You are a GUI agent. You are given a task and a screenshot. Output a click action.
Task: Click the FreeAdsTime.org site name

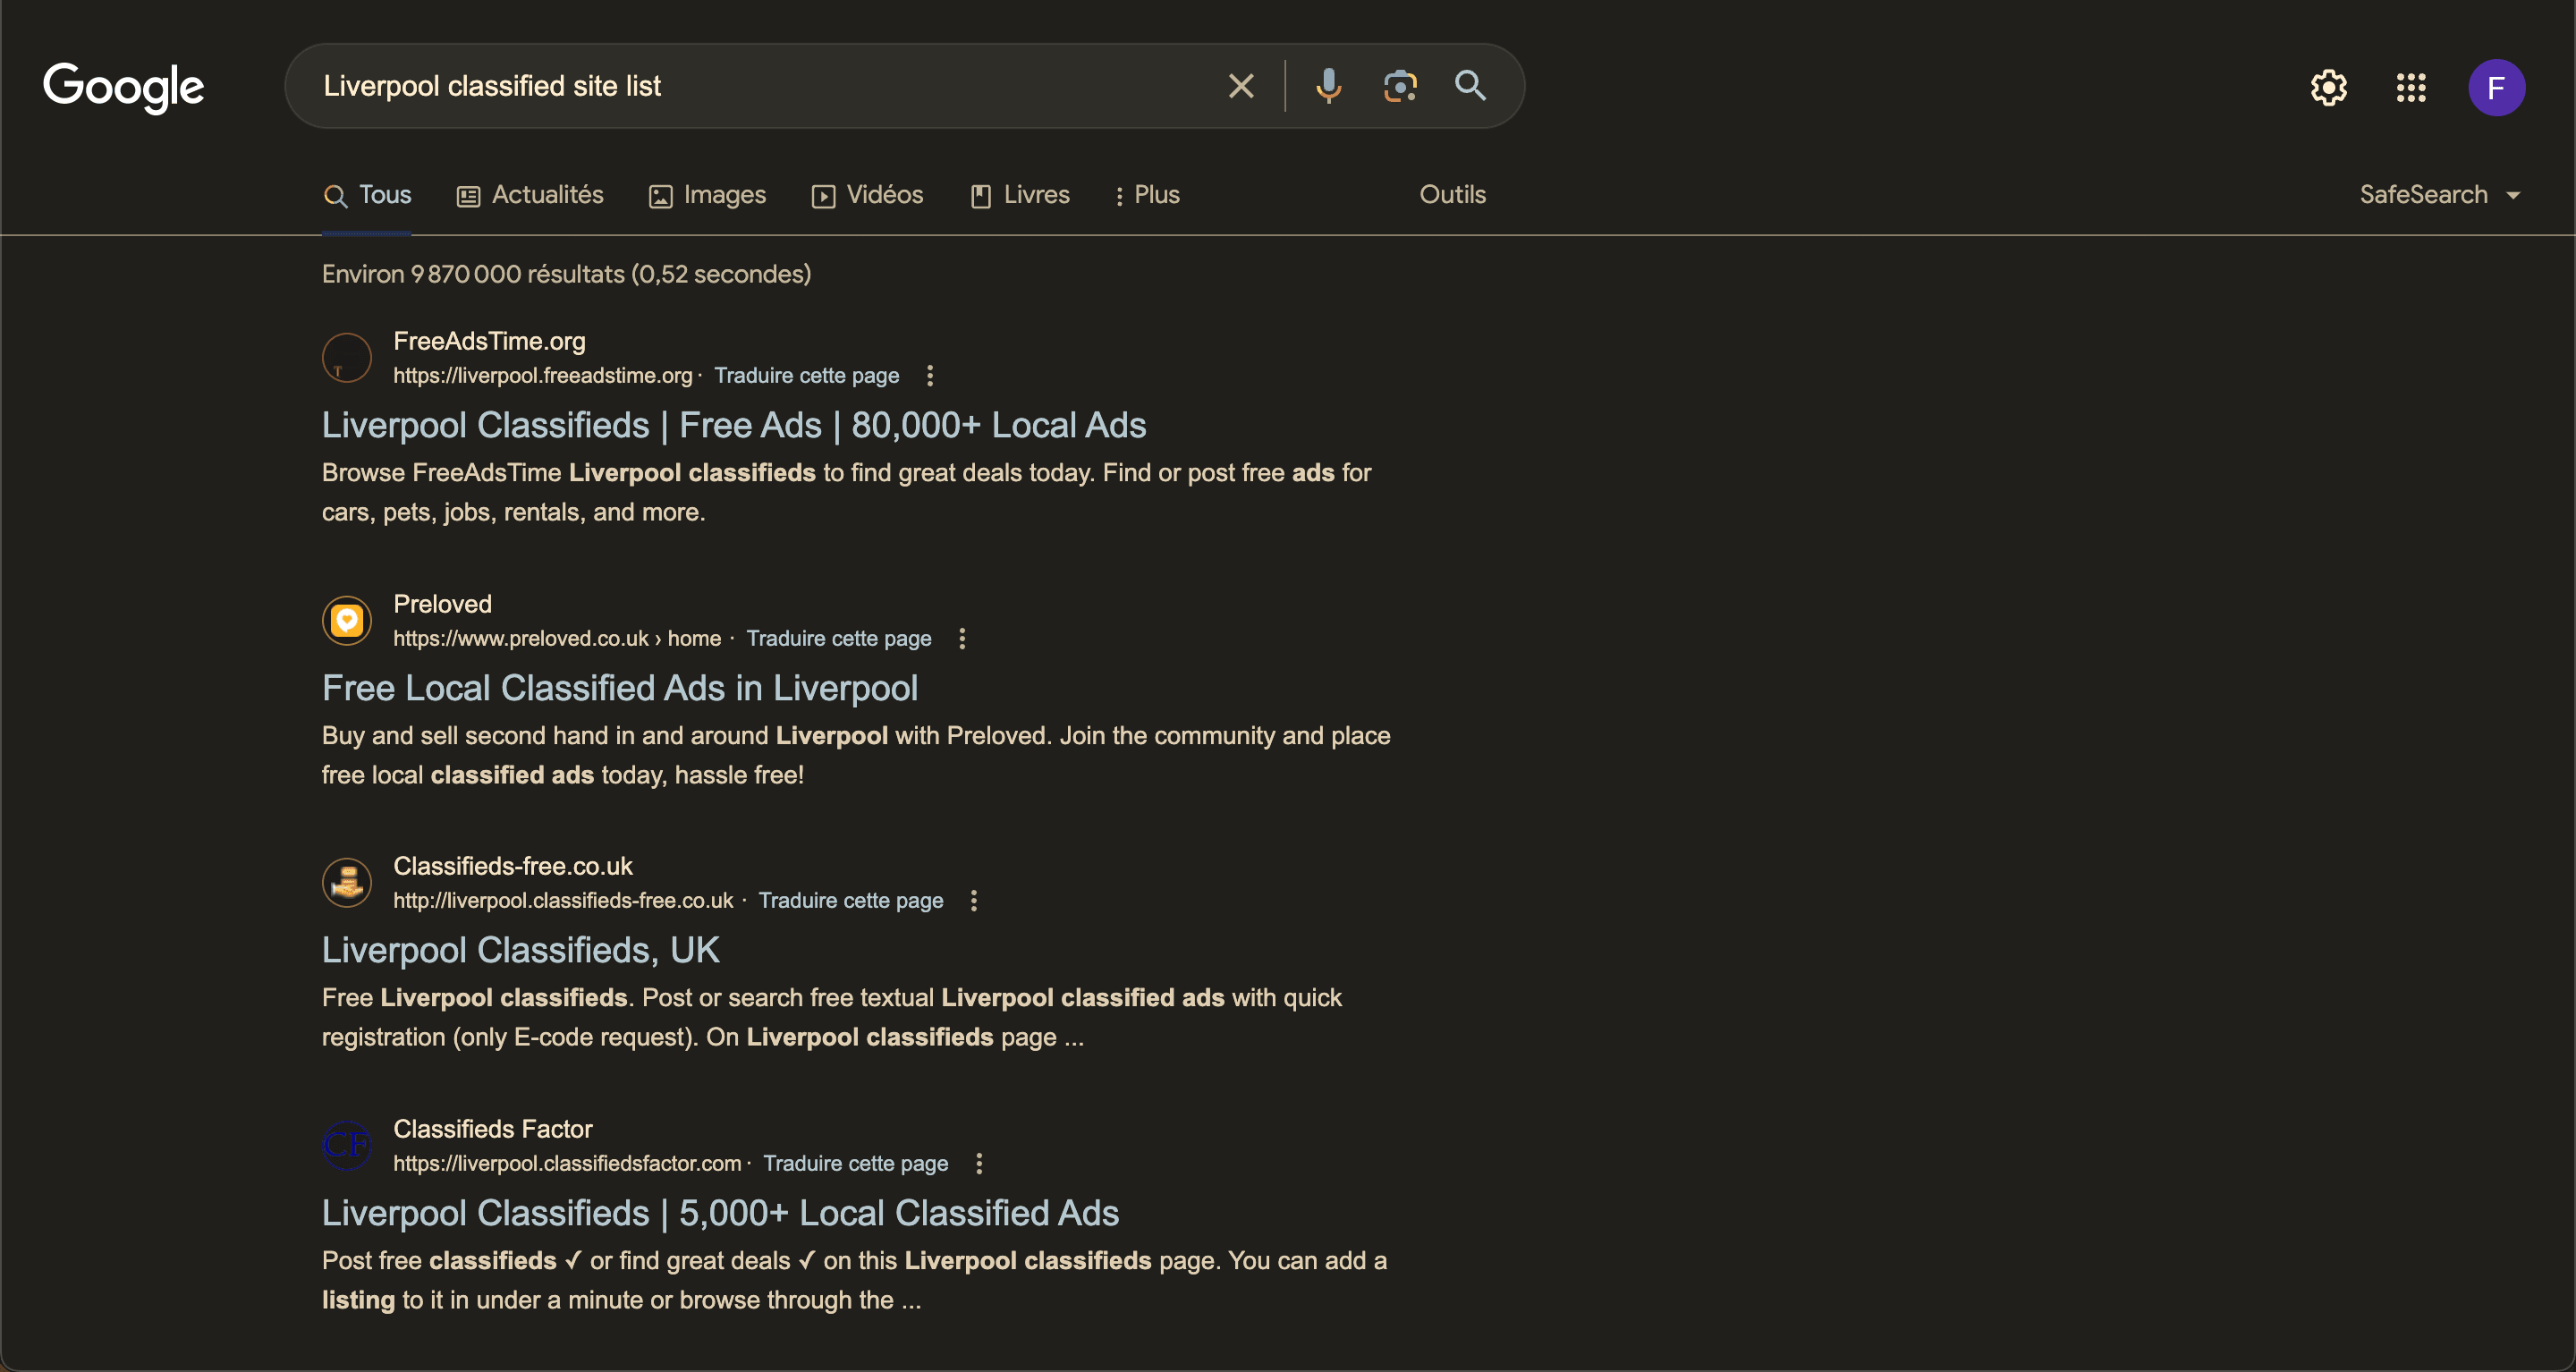[489, 341]
